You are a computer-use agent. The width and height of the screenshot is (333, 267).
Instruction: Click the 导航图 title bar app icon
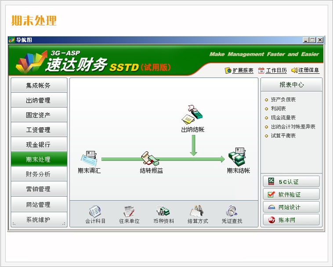pyautogui.click(x=12, y=40)
